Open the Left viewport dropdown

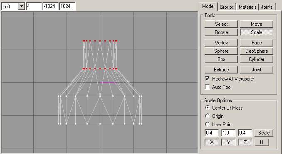pos(21,7)
